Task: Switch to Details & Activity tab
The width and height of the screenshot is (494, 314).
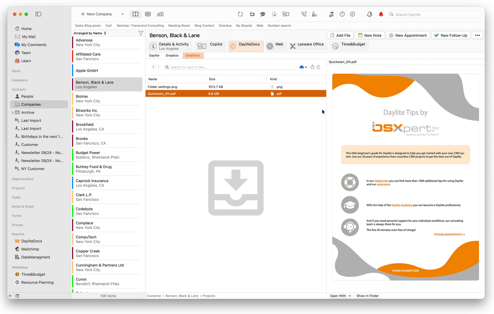Action: [170, 46]
